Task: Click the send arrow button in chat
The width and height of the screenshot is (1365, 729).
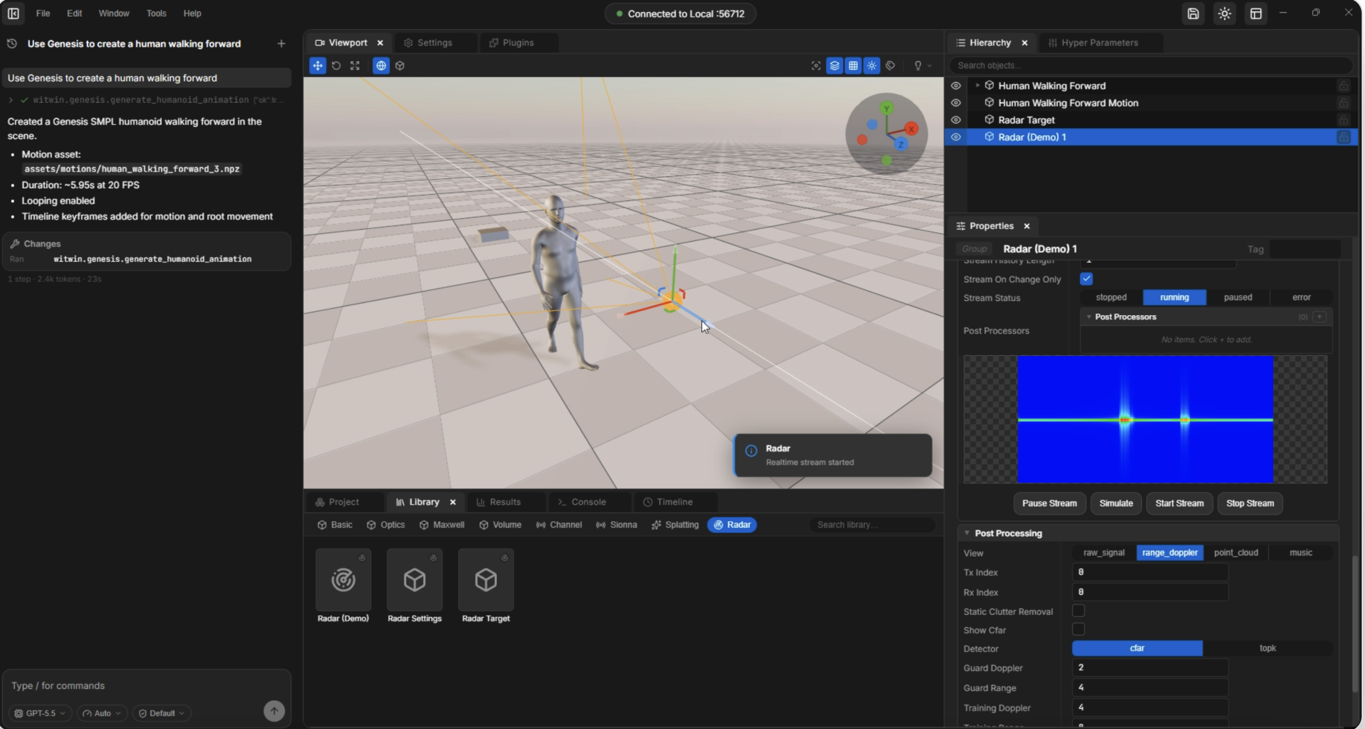Action: tap(274, 711)
